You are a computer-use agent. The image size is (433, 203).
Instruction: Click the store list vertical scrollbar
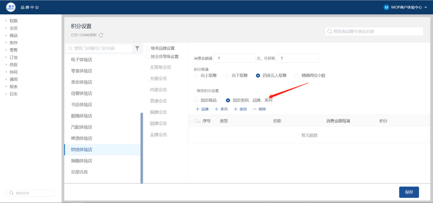click(x=142, y=148)
